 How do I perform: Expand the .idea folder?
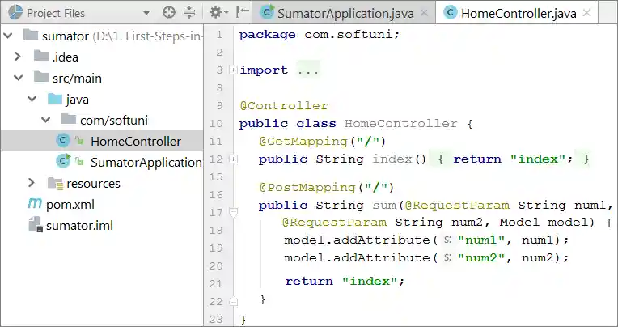click(18, 57)
